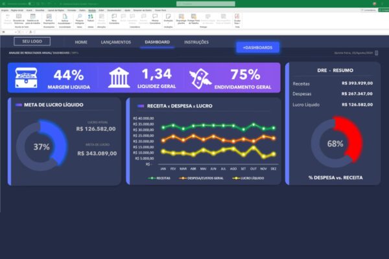Open the Comentários button at top right

(x=368, y=10)
